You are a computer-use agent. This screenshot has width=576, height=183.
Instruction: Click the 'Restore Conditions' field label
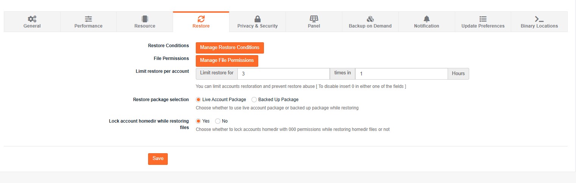coord(168,46)
